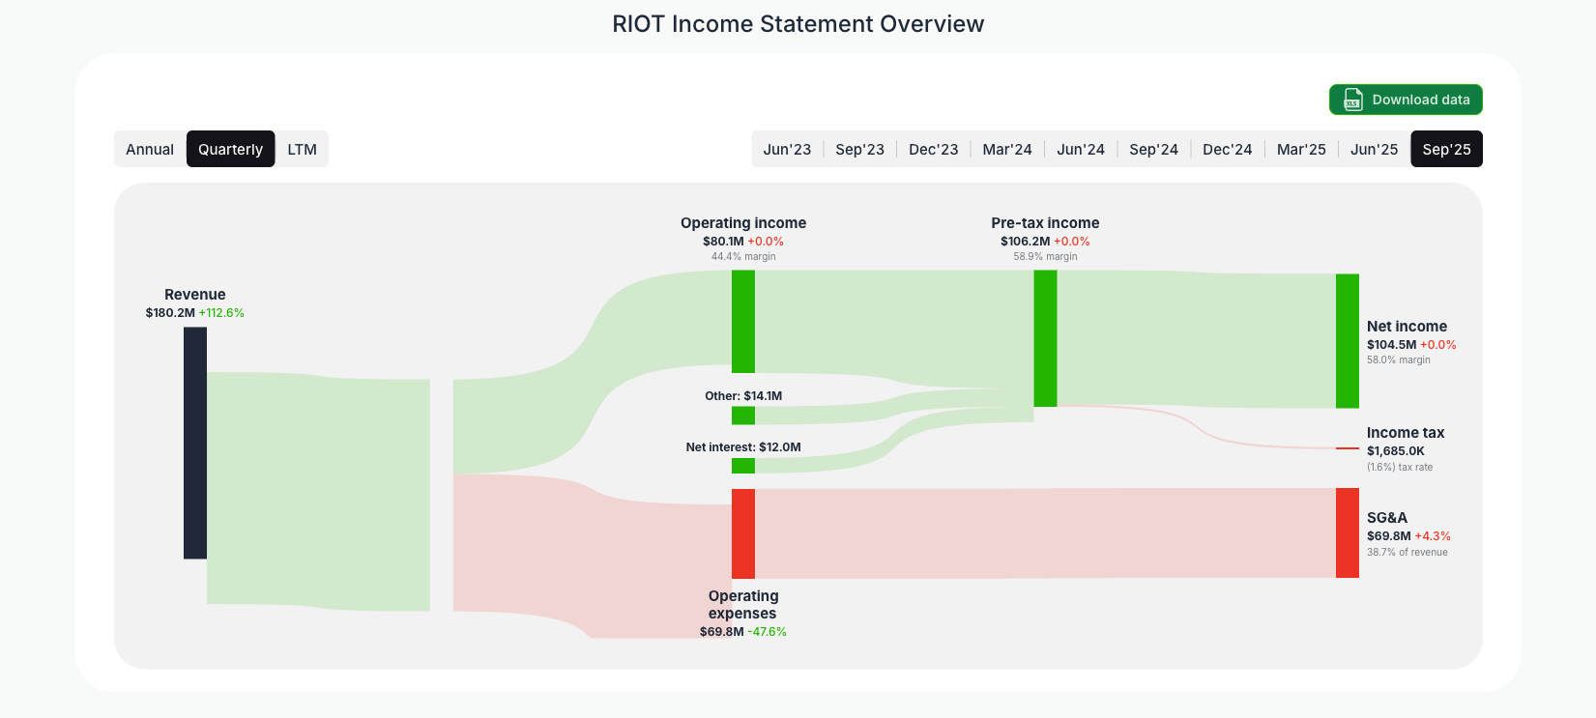This screenshot has height=718, width=1596.
Task: Click the dark Revenue bar
Action: click(195, 443)
